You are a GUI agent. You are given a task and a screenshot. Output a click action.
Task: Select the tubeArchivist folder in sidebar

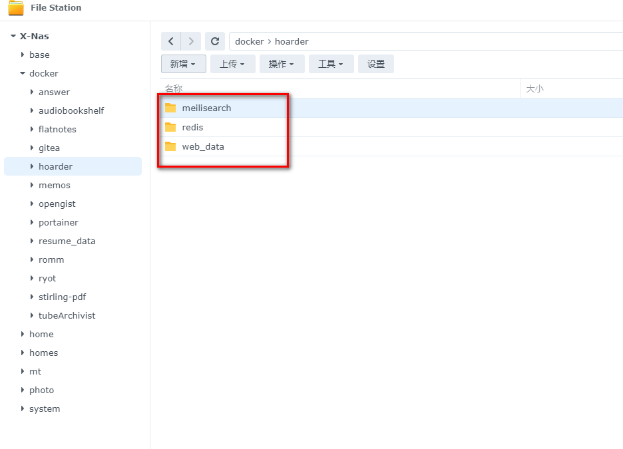click(67, 315)
